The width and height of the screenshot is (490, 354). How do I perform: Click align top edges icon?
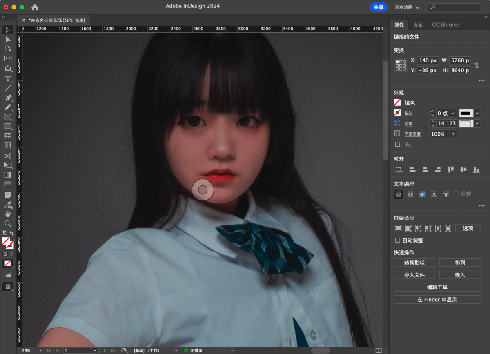coord(450,169)
